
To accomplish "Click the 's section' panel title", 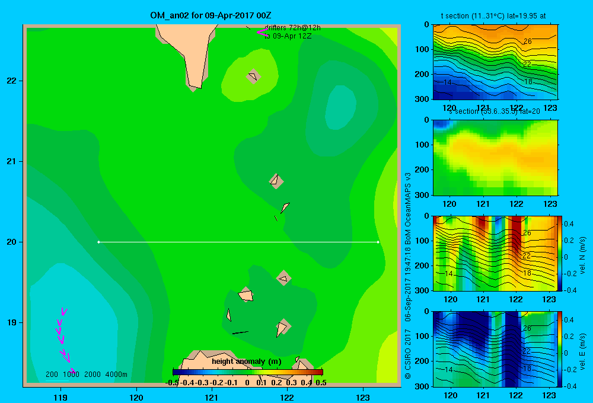I will (494, 111).
